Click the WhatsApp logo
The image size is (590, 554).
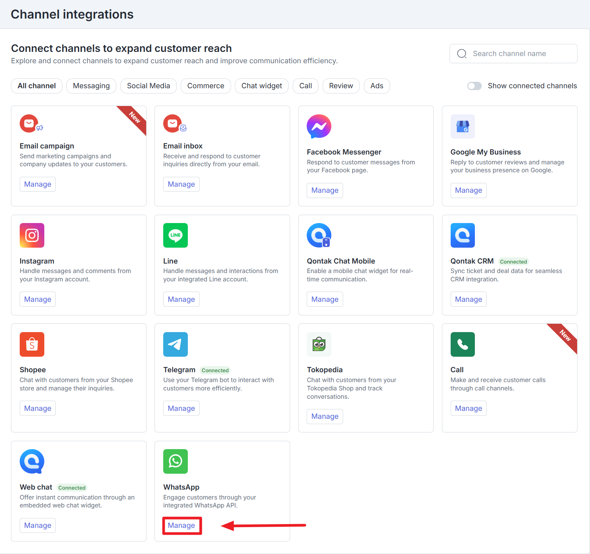[x=175, y=461]
